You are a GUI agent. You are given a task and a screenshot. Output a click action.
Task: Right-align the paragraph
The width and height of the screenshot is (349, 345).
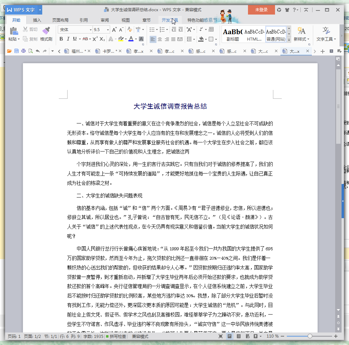167,39
